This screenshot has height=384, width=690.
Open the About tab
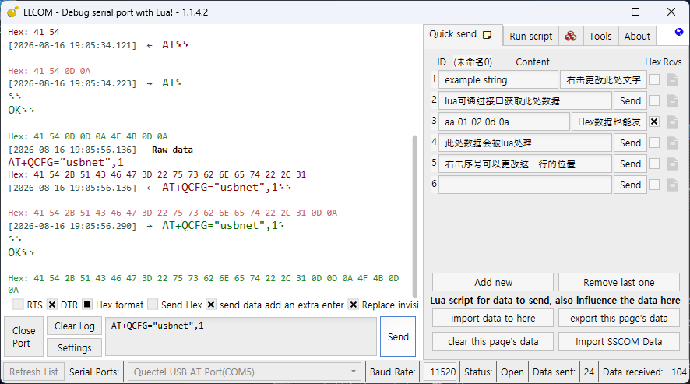(637, 36)
